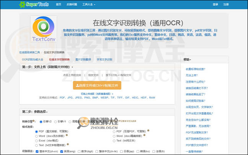Click the 拖放文件 hint text
Viewport: 248px width, 155px height.
coord(93,75)
